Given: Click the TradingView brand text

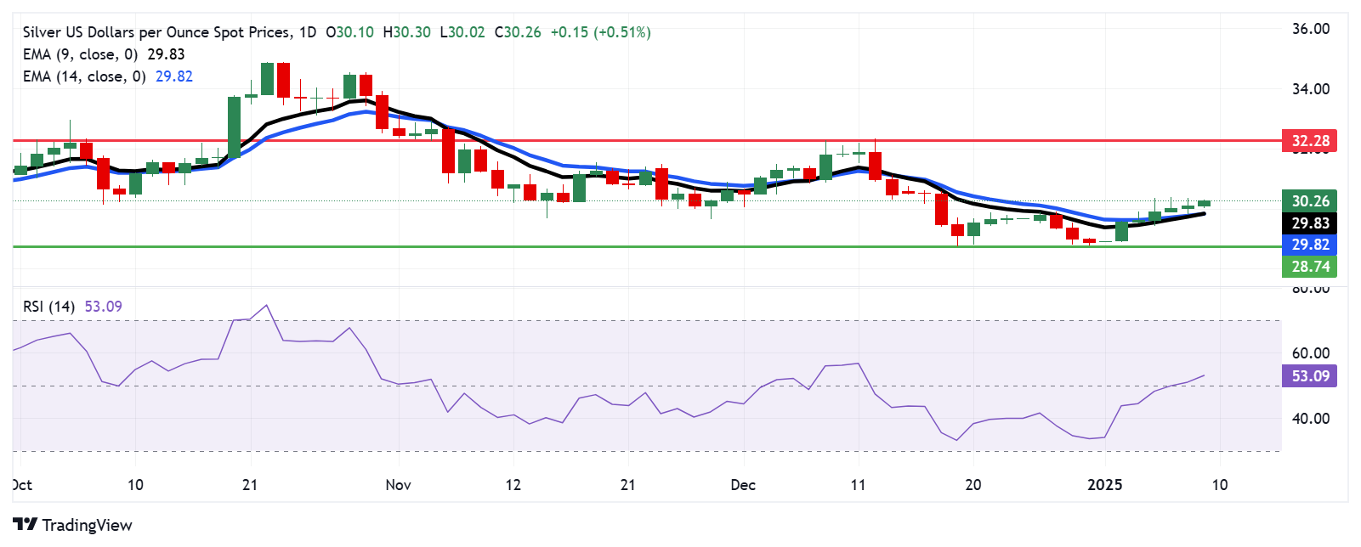Looking at the screenshot, I should click(87, 525).
